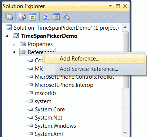The width and height of the screenshot is (147, 137).
Task: Select the mscorlib reference
Action: click(45, 93)
